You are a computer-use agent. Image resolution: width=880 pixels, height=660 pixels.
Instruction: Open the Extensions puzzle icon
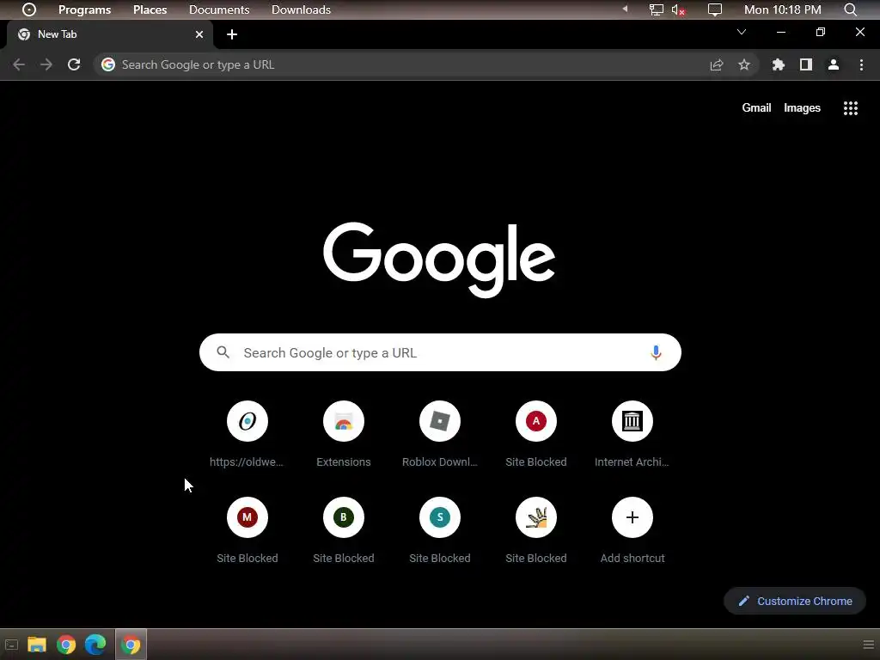779,64
